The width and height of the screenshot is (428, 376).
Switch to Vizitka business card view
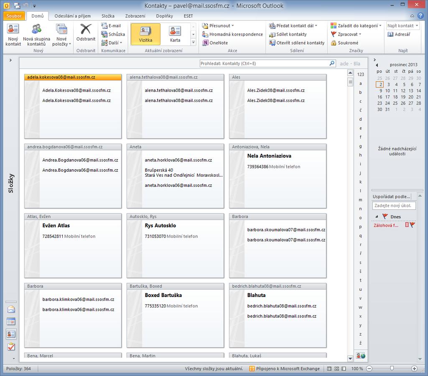[x=145, y=34]
